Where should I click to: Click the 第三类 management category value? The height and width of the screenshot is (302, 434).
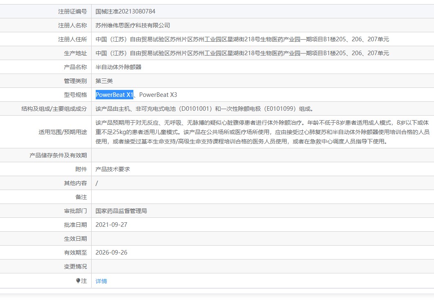(x=104, y=81)
